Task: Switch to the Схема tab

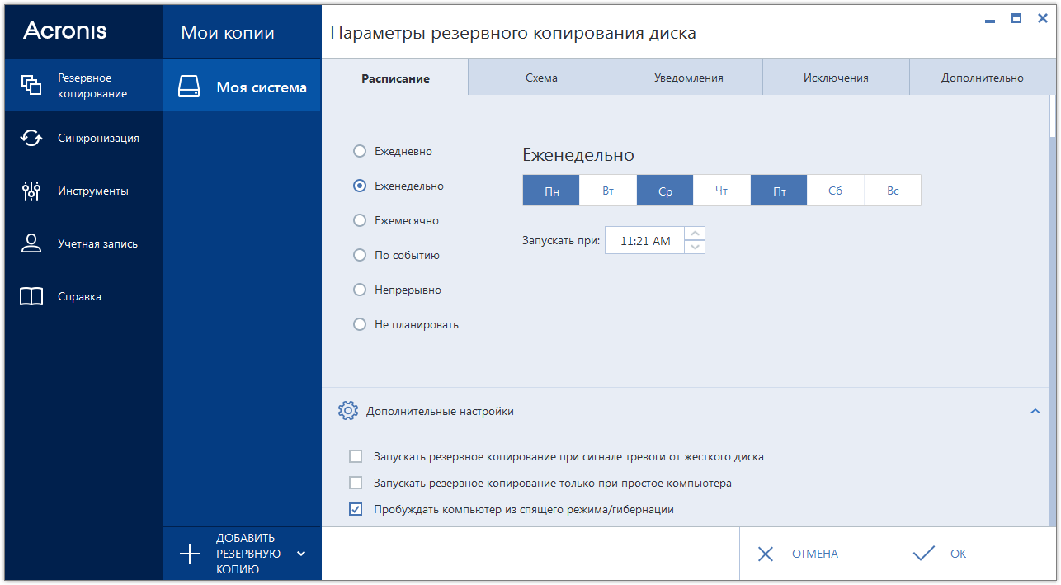Action: pos(541,78)
